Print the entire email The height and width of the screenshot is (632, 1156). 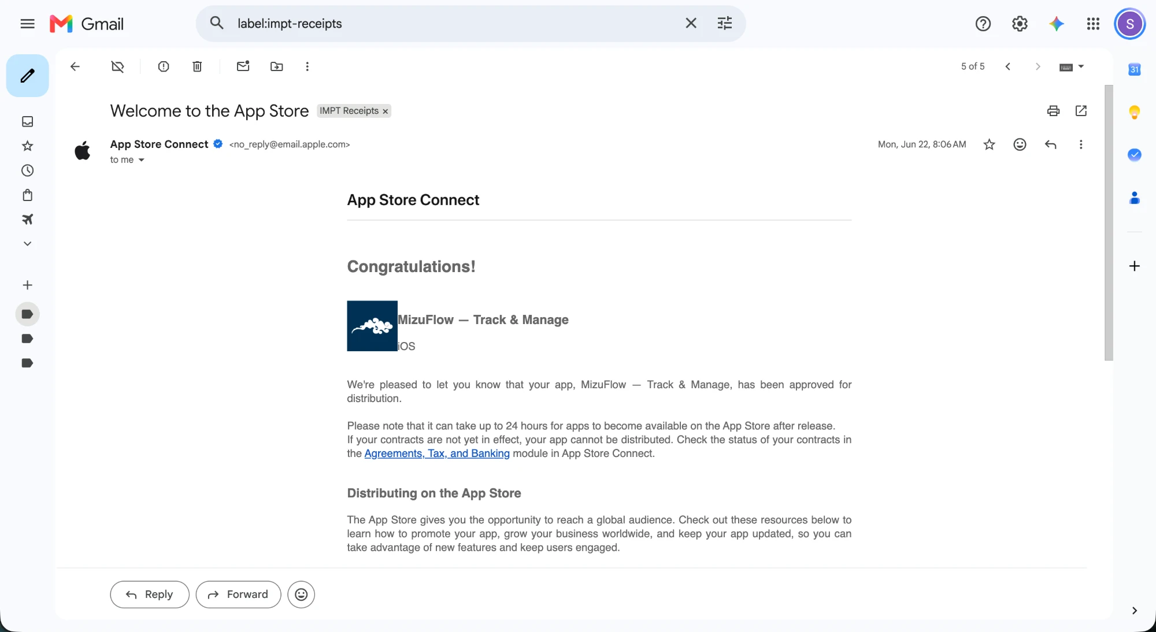pos(1053,111)
